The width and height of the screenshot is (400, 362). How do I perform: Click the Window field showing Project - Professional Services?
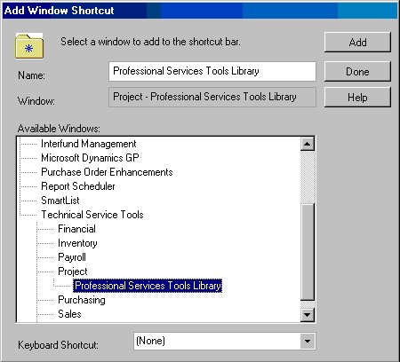tap(212, 97)
